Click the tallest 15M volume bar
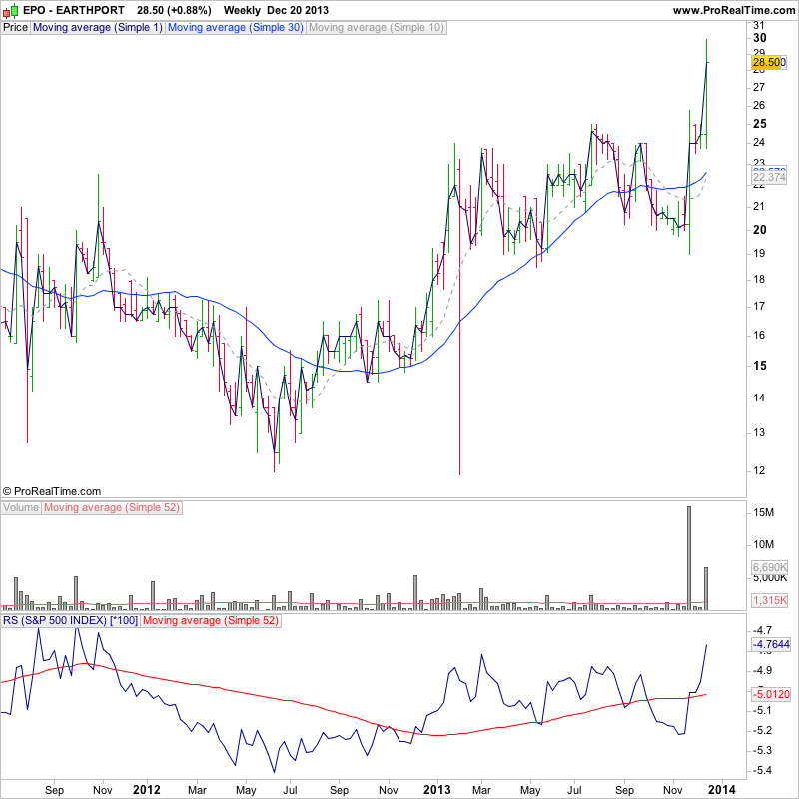The width and height of the screenshot is (799, 799). [689, 558]
